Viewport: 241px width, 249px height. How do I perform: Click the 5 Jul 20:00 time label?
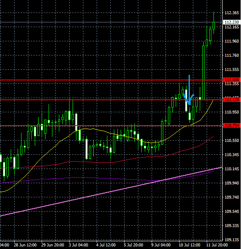coord(134,245)
